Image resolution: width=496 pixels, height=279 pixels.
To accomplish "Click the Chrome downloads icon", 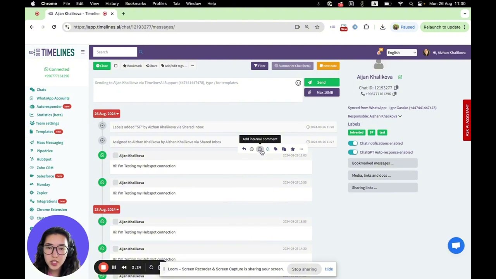I will point(382,27).
